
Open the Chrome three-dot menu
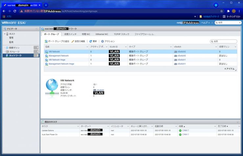[x=239, y=11]
